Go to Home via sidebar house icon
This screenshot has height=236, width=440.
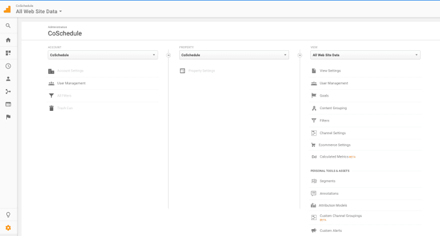pos(8,40)
